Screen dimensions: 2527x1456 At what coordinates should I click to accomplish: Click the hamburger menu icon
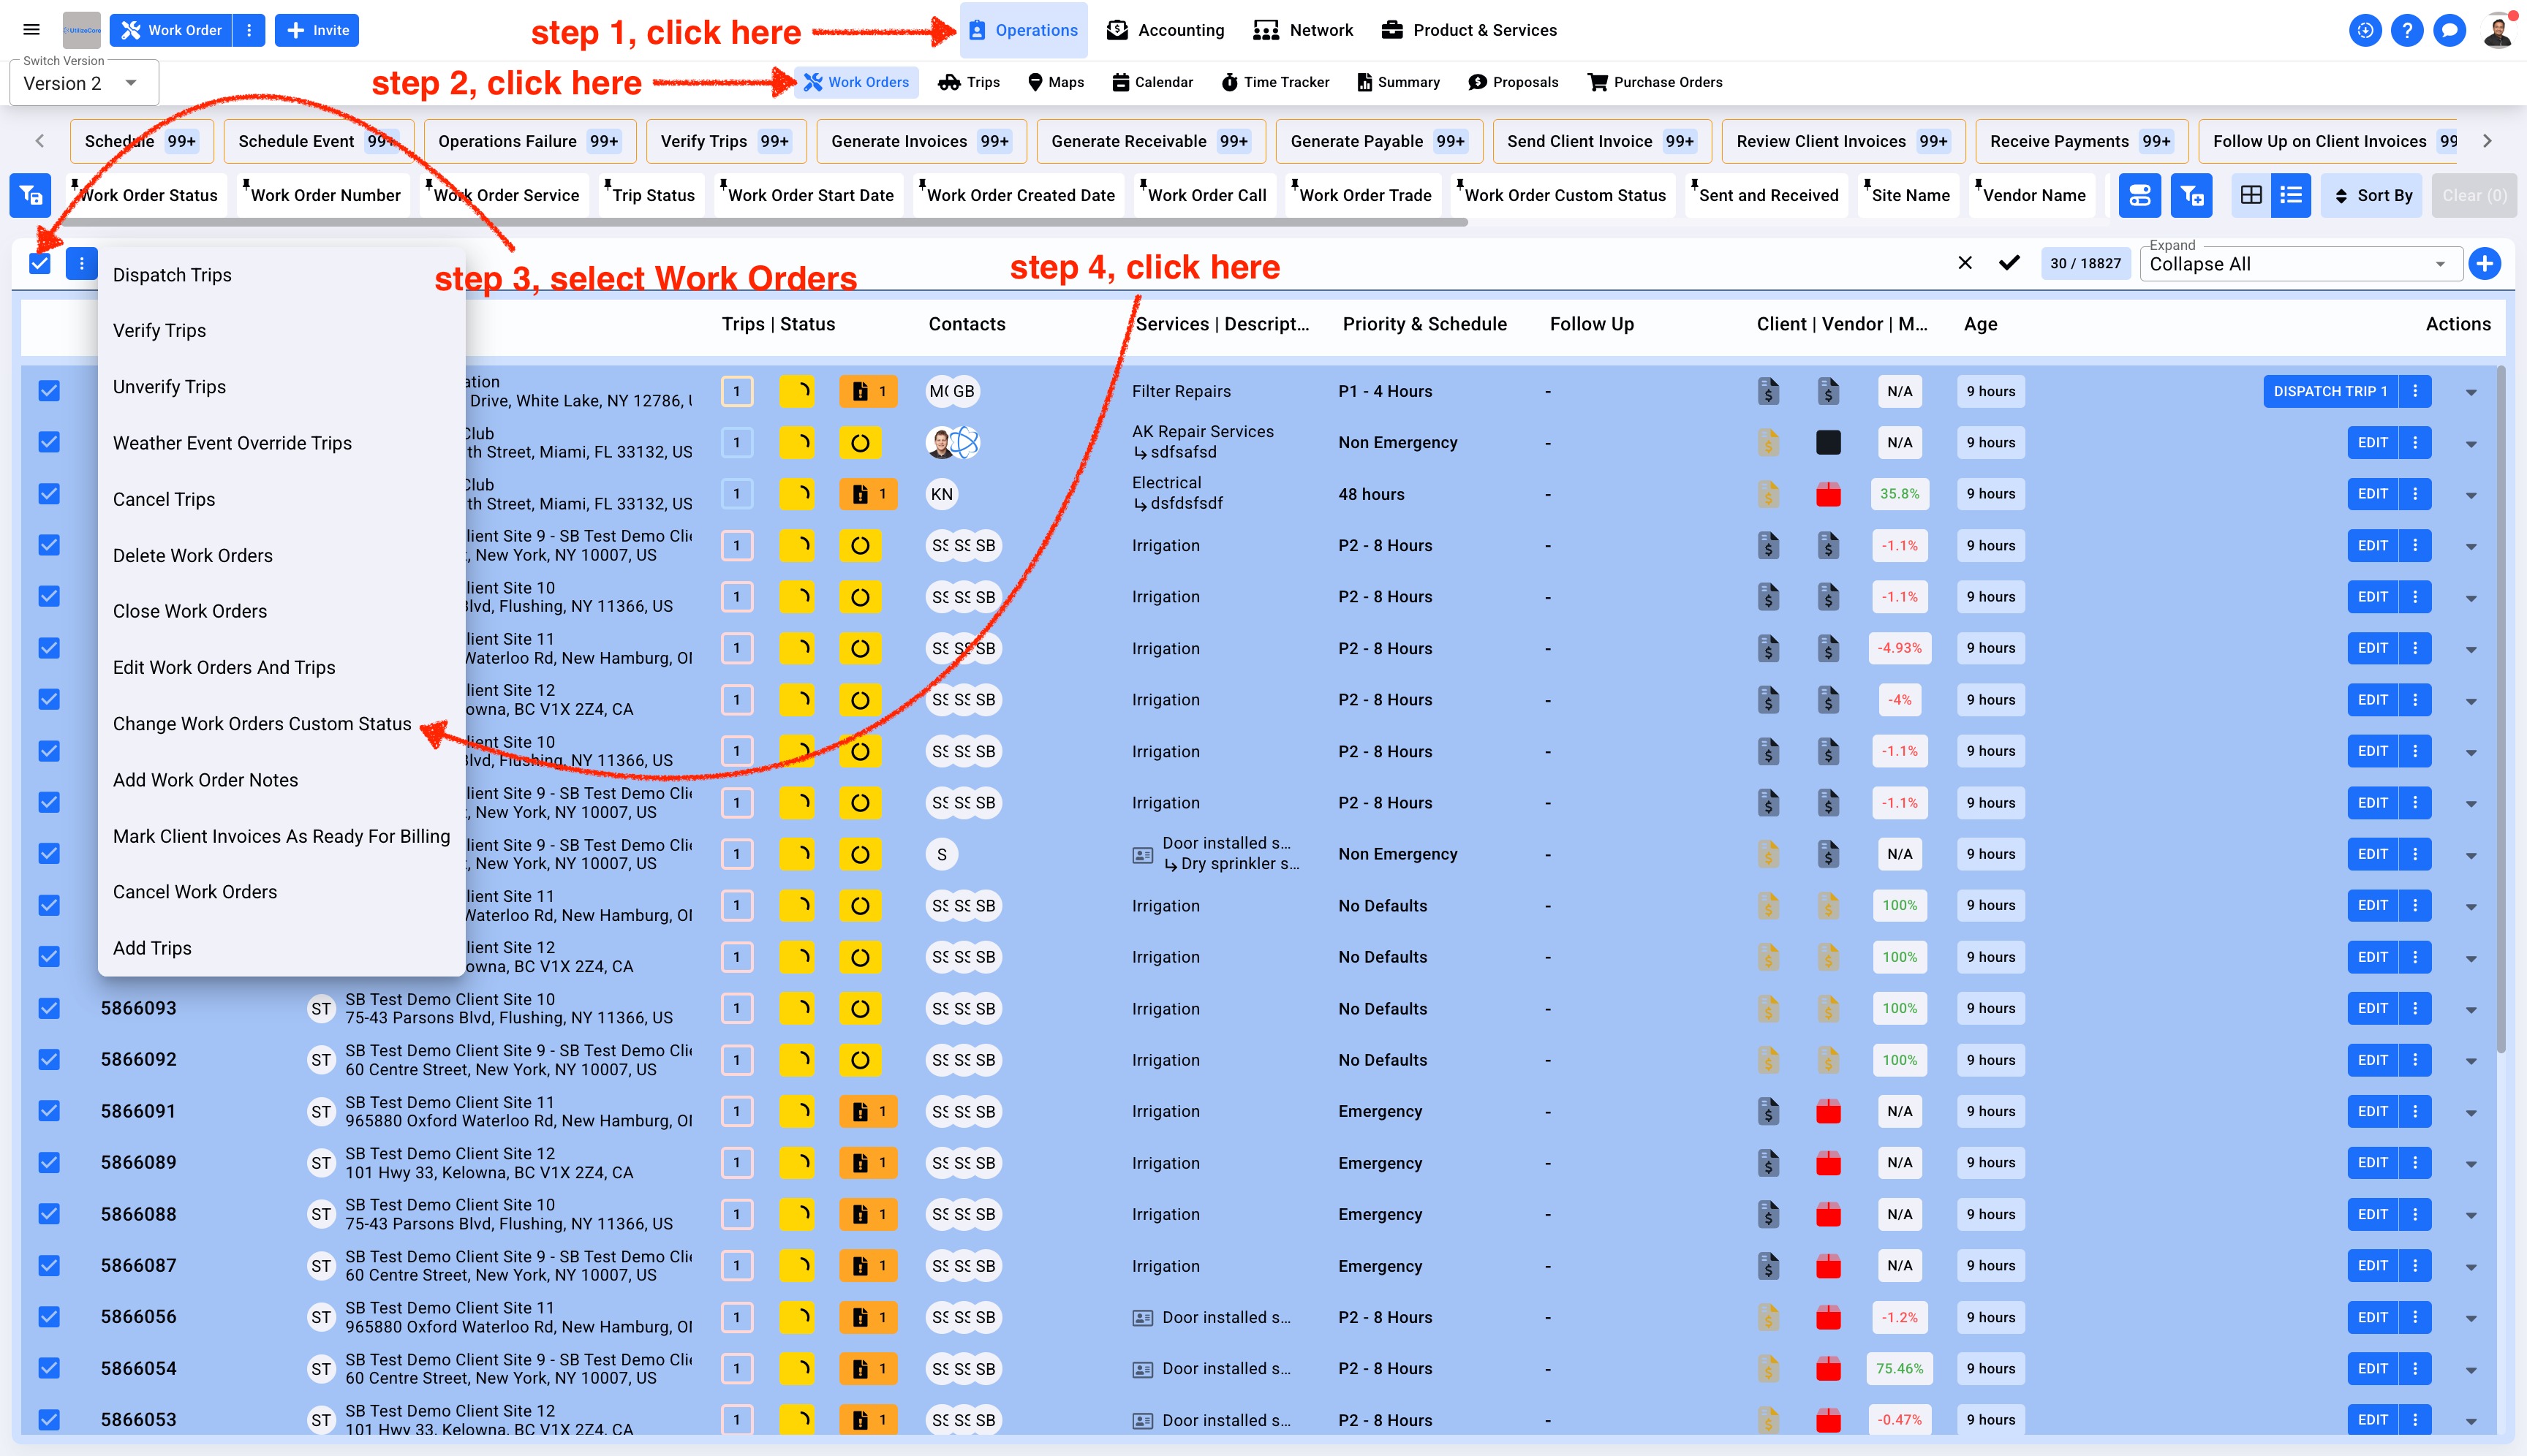click(x=31, y=30)
